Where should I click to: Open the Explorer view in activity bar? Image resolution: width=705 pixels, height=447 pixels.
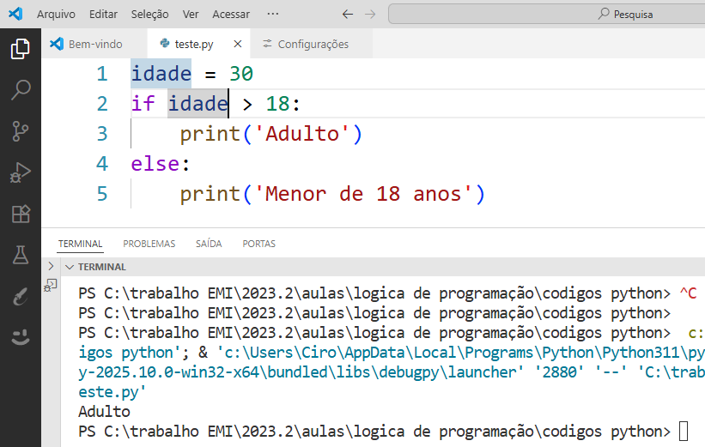(20, 49)
